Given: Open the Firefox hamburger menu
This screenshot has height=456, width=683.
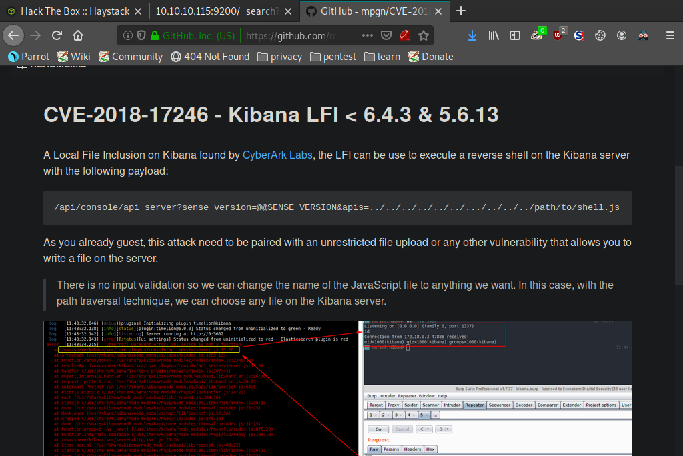Looking at the screenshot, I should click(670, 35).
